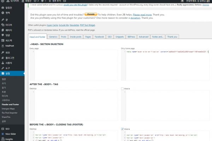This screenshot has height=141, width=212.
Task: Open the Pages (페이지) icon in sidebar
Action: (x=3, y=30)
